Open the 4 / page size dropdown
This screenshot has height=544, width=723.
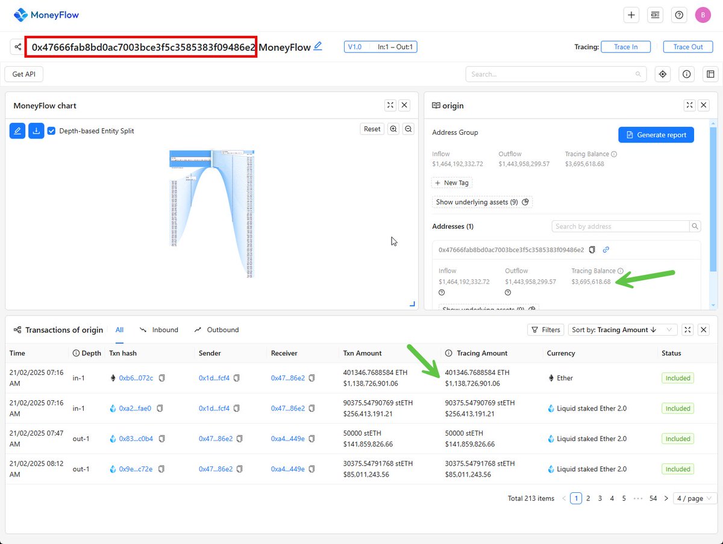695,498
